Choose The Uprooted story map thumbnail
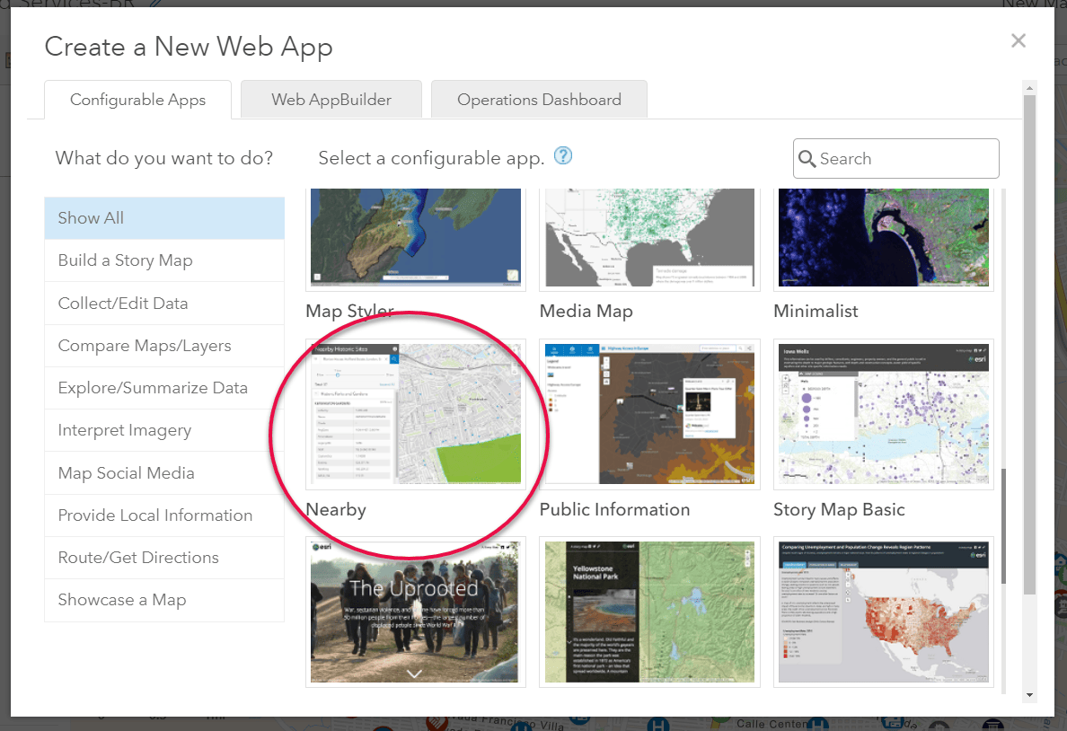Viewport: 1067px width, 731px height. pyautogui.click(x=414, y=612)
